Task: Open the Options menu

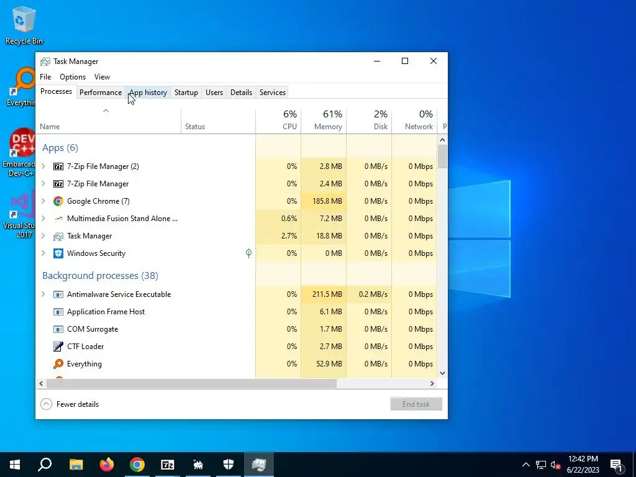Action: (73, 77)
